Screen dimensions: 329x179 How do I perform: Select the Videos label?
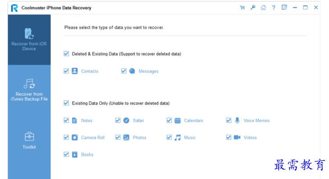250,137
